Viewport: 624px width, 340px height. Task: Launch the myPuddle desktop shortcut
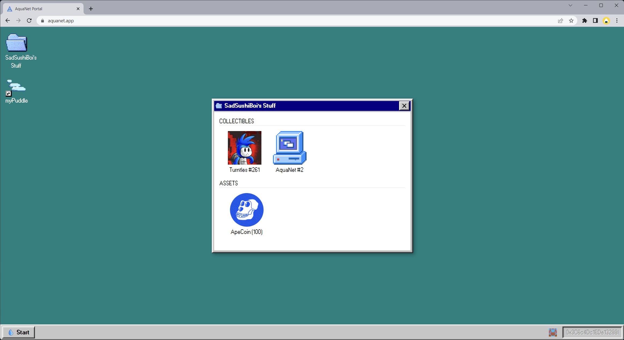[x=16, y=88]
